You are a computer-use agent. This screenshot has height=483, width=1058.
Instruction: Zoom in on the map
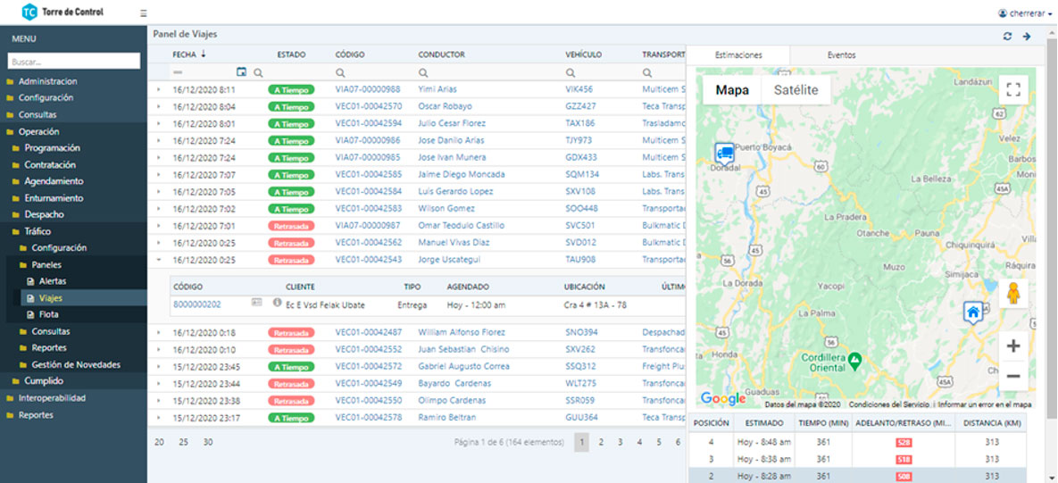pyautogui.click(x=1012, y=346)
